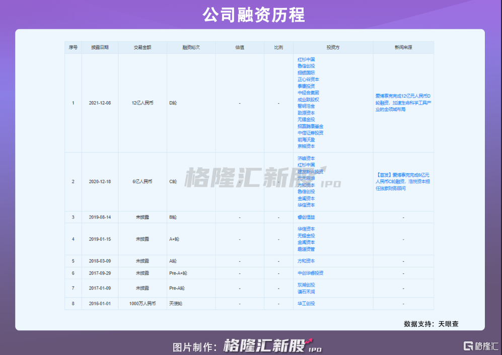Open the D轮 12亿元 financing news link
Image resolution: width=502 pixels, height=355 pixels.
tap(403, 102)
